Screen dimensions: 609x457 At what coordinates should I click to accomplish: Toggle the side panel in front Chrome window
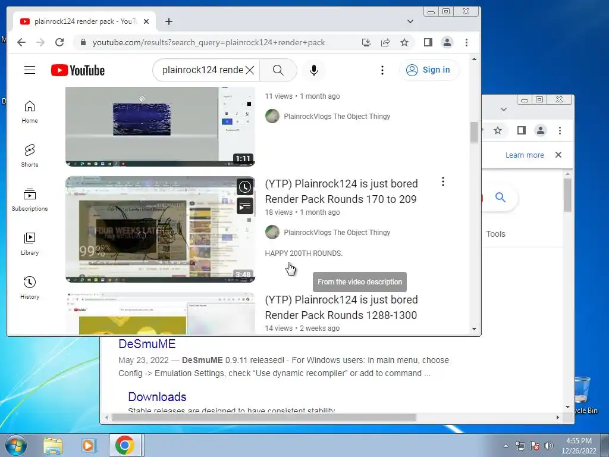(428, 42)
